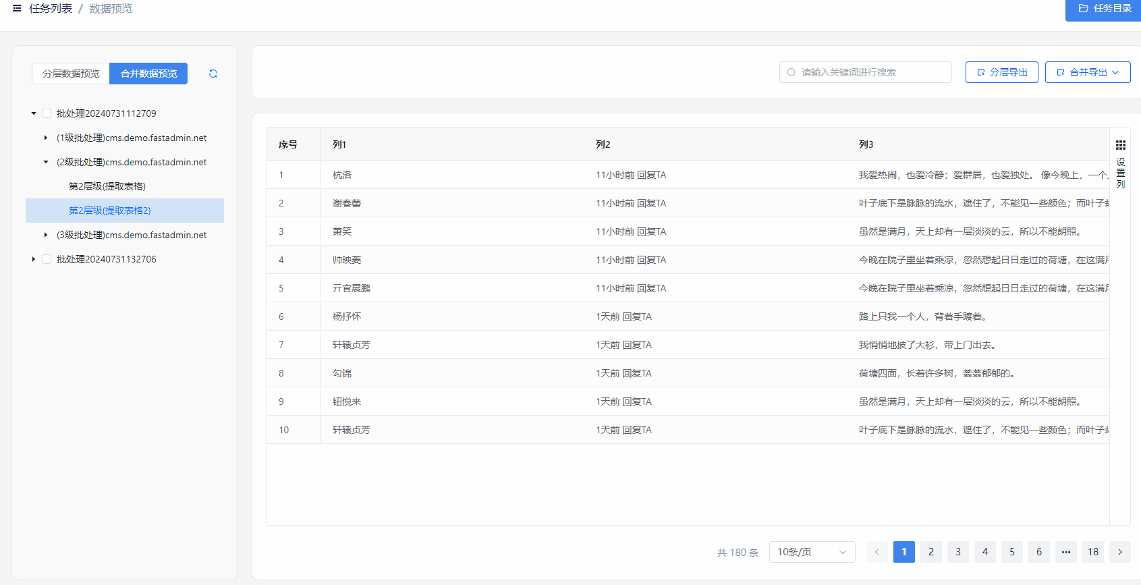This screenshot has height=585, width=1141.
Task: Select 第2层级(提取表格) tree item
Action: 107,186
